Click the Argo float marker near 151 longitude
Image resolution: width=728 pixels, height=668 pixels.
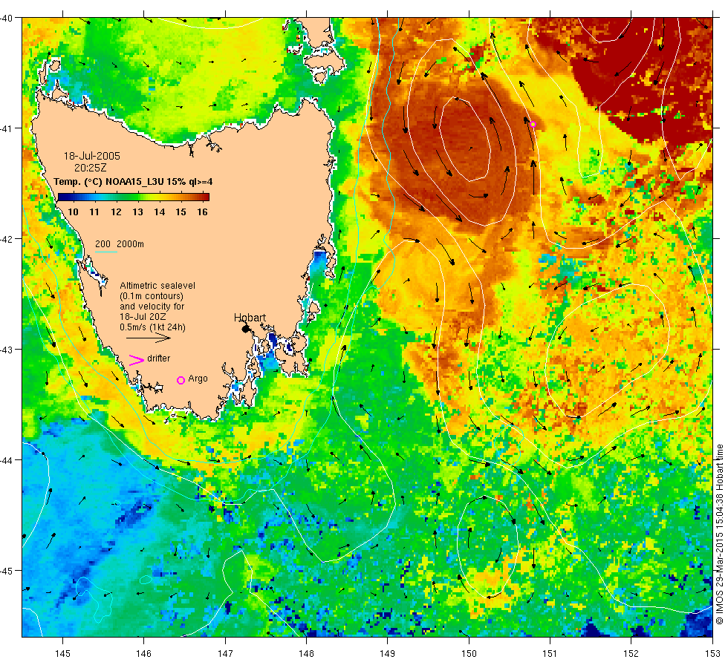pyautogui.click(x=533, y=125)
